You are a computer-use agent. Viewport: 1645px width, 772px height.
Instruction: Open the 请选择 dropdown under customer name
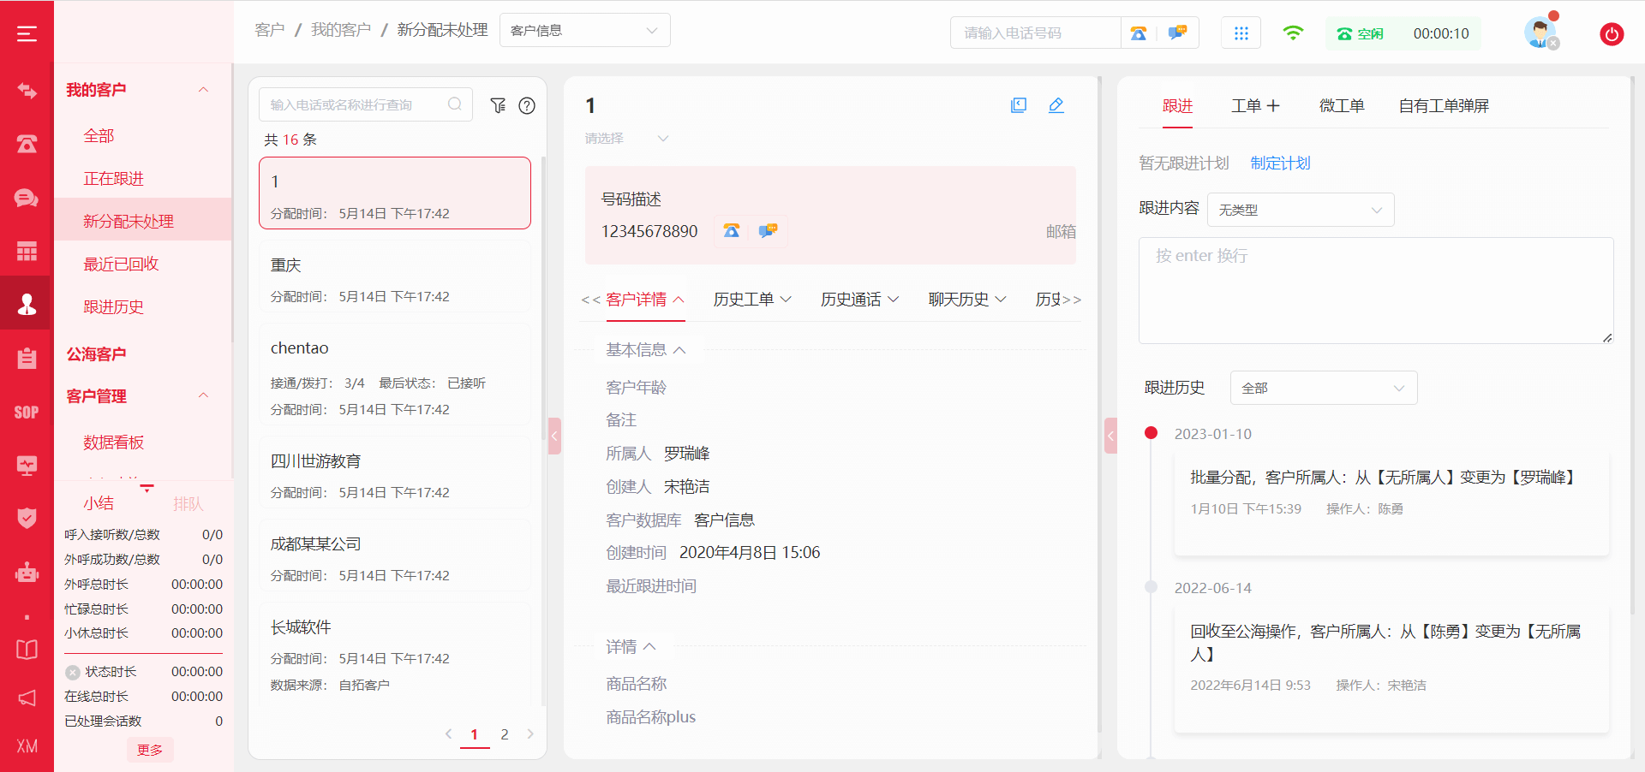tap(626, 139)
